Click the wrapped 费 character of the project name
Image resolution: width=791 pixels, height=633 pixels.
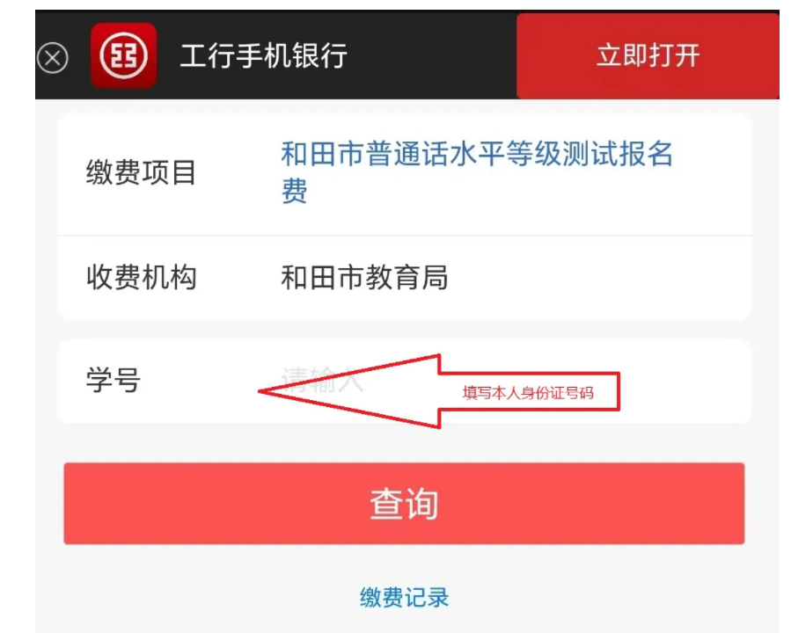pos(295,191)
